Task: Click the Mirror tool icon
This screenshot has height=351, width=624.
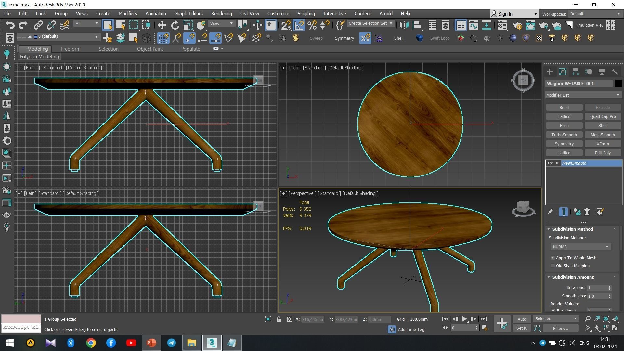Action: coord(404,25)
